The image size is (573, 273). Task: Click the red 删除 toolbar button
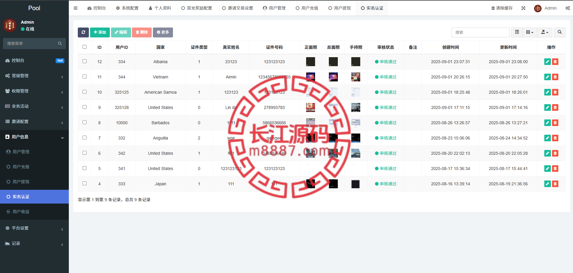coord(142,32)
